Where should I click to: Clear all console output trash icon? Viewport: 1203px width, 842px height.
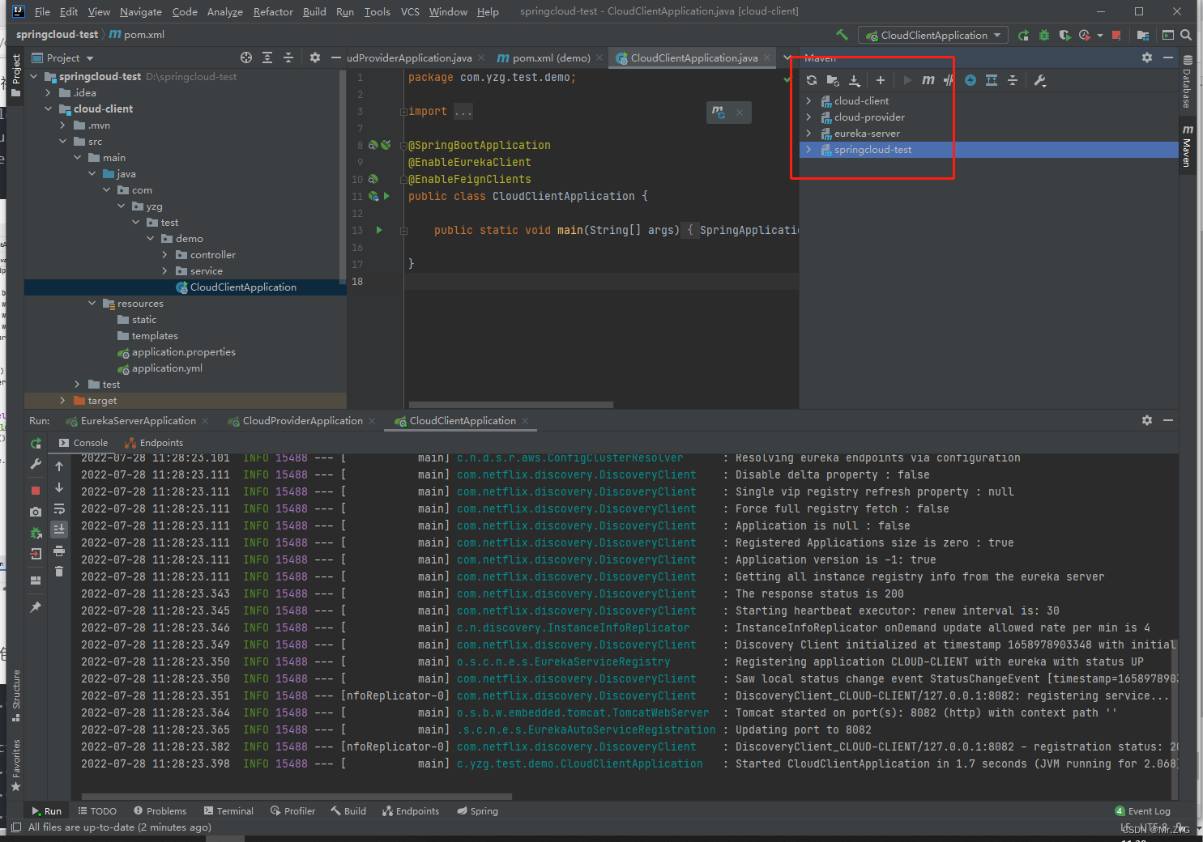59,572
